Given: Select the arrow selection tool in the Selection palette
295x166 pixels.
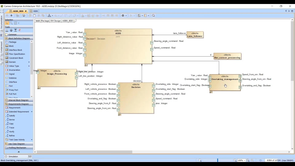Looking at the screenshot, I should click(x=7, y=23).
